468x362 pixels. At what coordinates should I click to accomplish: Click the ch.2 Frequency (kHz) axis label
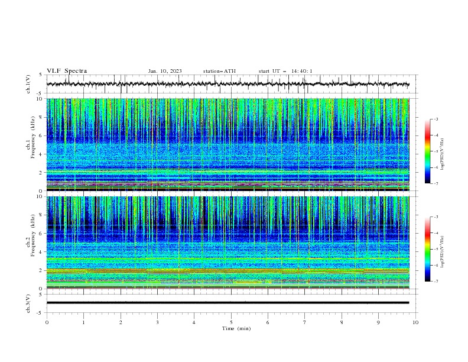pos(30,235)
